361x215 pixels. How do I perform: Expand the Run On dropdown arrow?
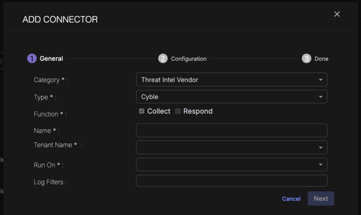pyautogui.click(x=320, y=164)
